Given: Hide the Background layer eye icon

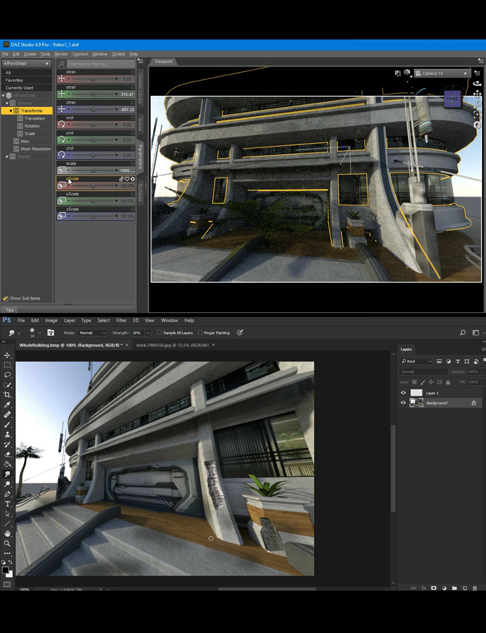Looking at the screenshot, I should (403, 403).
